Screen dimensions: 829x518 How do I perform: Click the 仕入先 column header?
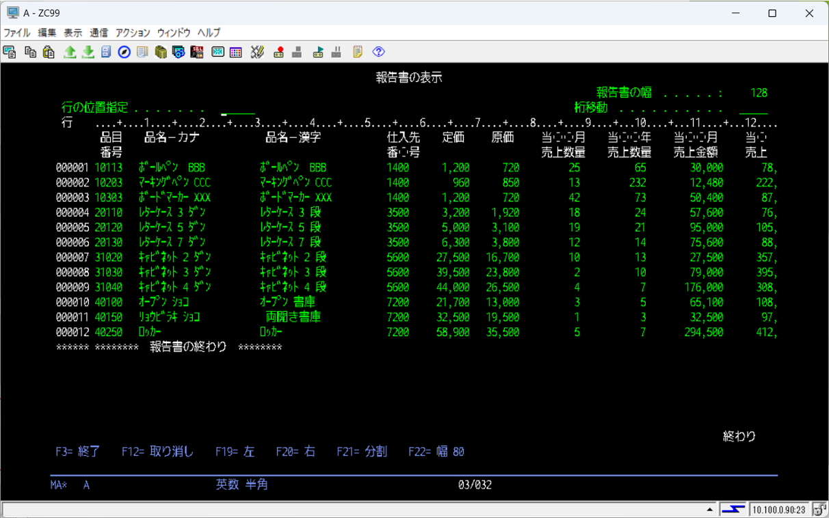coord(404,137)
